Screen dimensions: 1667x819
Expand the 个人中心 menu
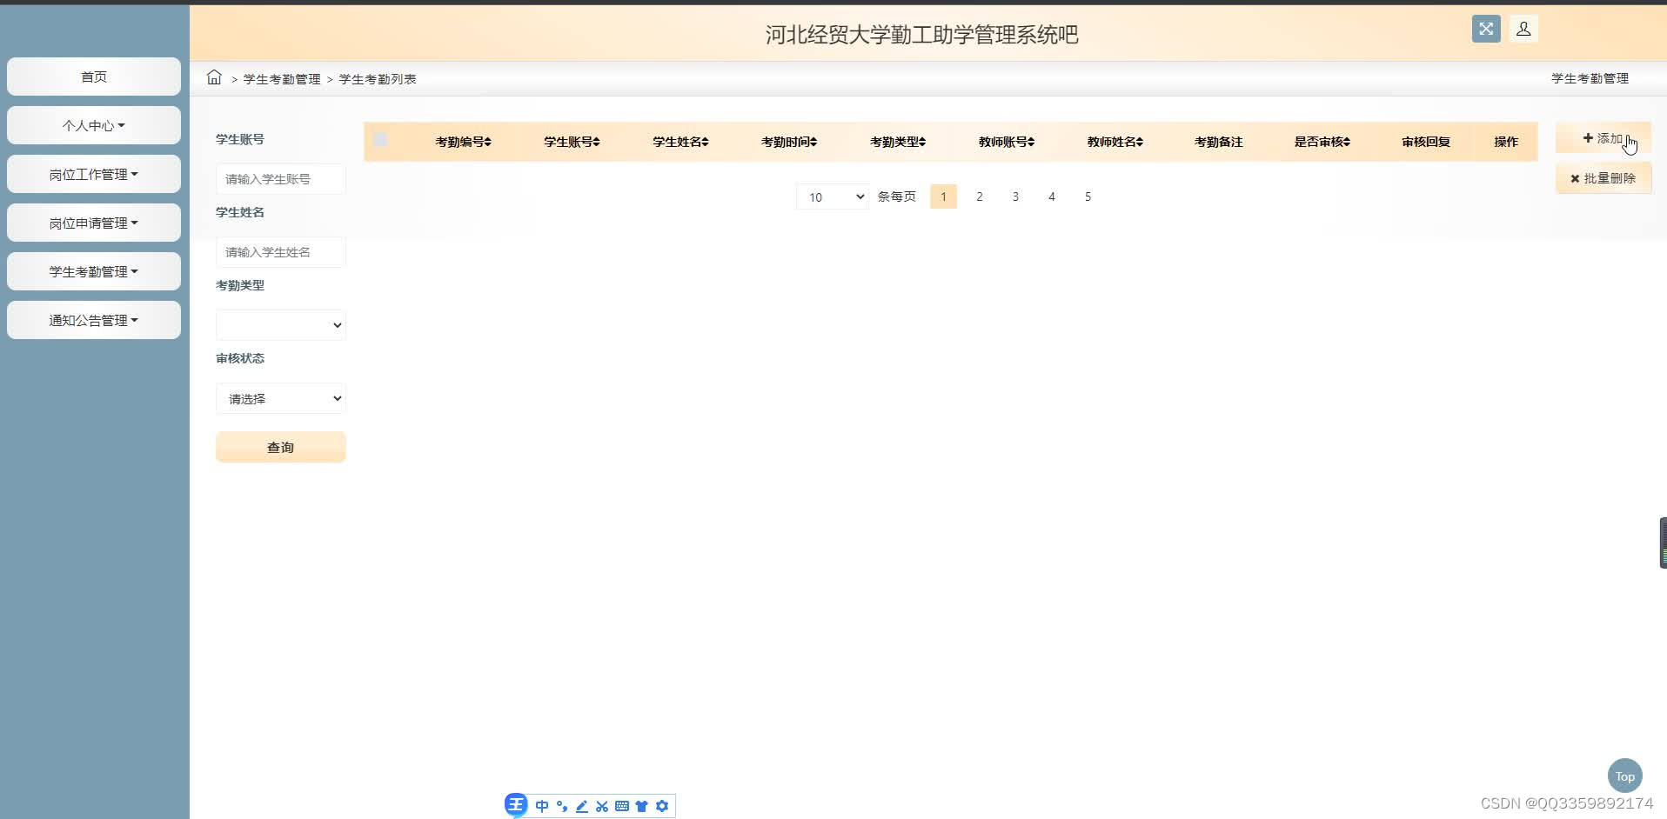pyautogui.click(x=94, y=125)
